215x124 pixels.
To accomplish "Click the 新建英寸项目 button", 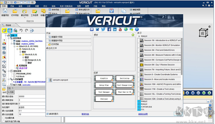I will [69, 37].
